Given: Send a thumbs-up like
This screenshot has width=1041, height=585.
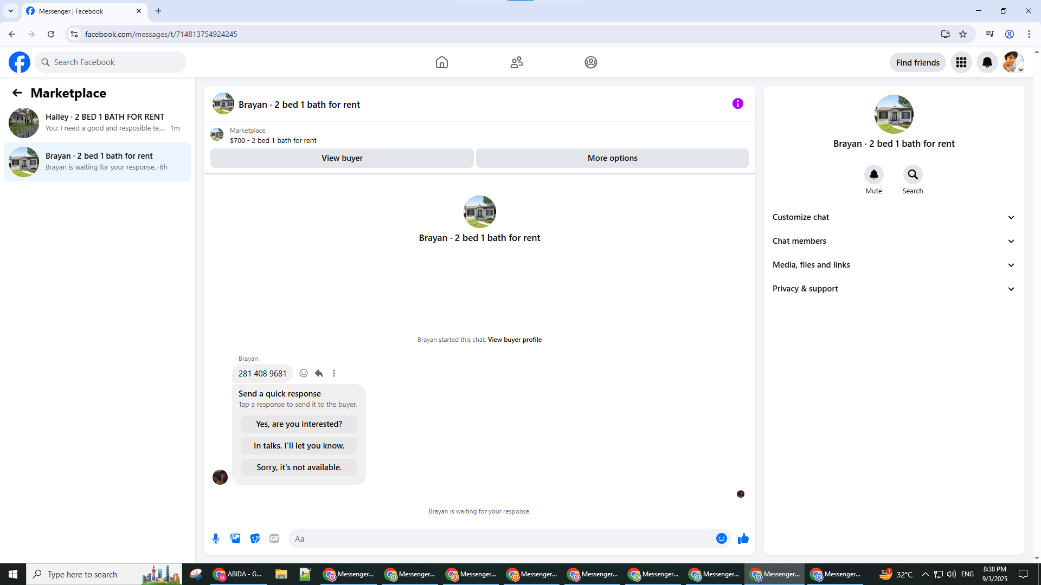Looking at the screenshot, I should 743,538.
